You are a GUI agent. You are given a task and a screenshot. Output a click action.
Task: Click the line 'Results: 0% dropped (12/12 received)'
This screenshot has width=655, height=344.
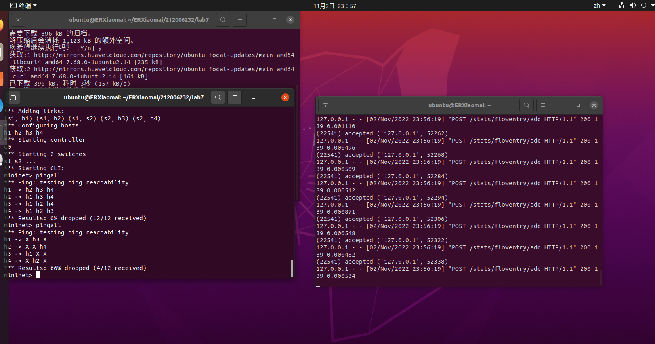[75, 218]
